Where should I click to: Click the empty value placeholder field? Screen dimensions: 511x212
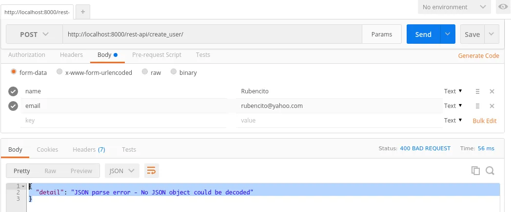coord(339,121)
